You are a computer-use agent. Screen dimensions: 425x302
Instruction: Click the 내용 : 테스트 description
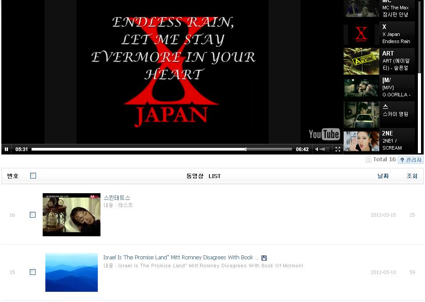tap(118, 205)
